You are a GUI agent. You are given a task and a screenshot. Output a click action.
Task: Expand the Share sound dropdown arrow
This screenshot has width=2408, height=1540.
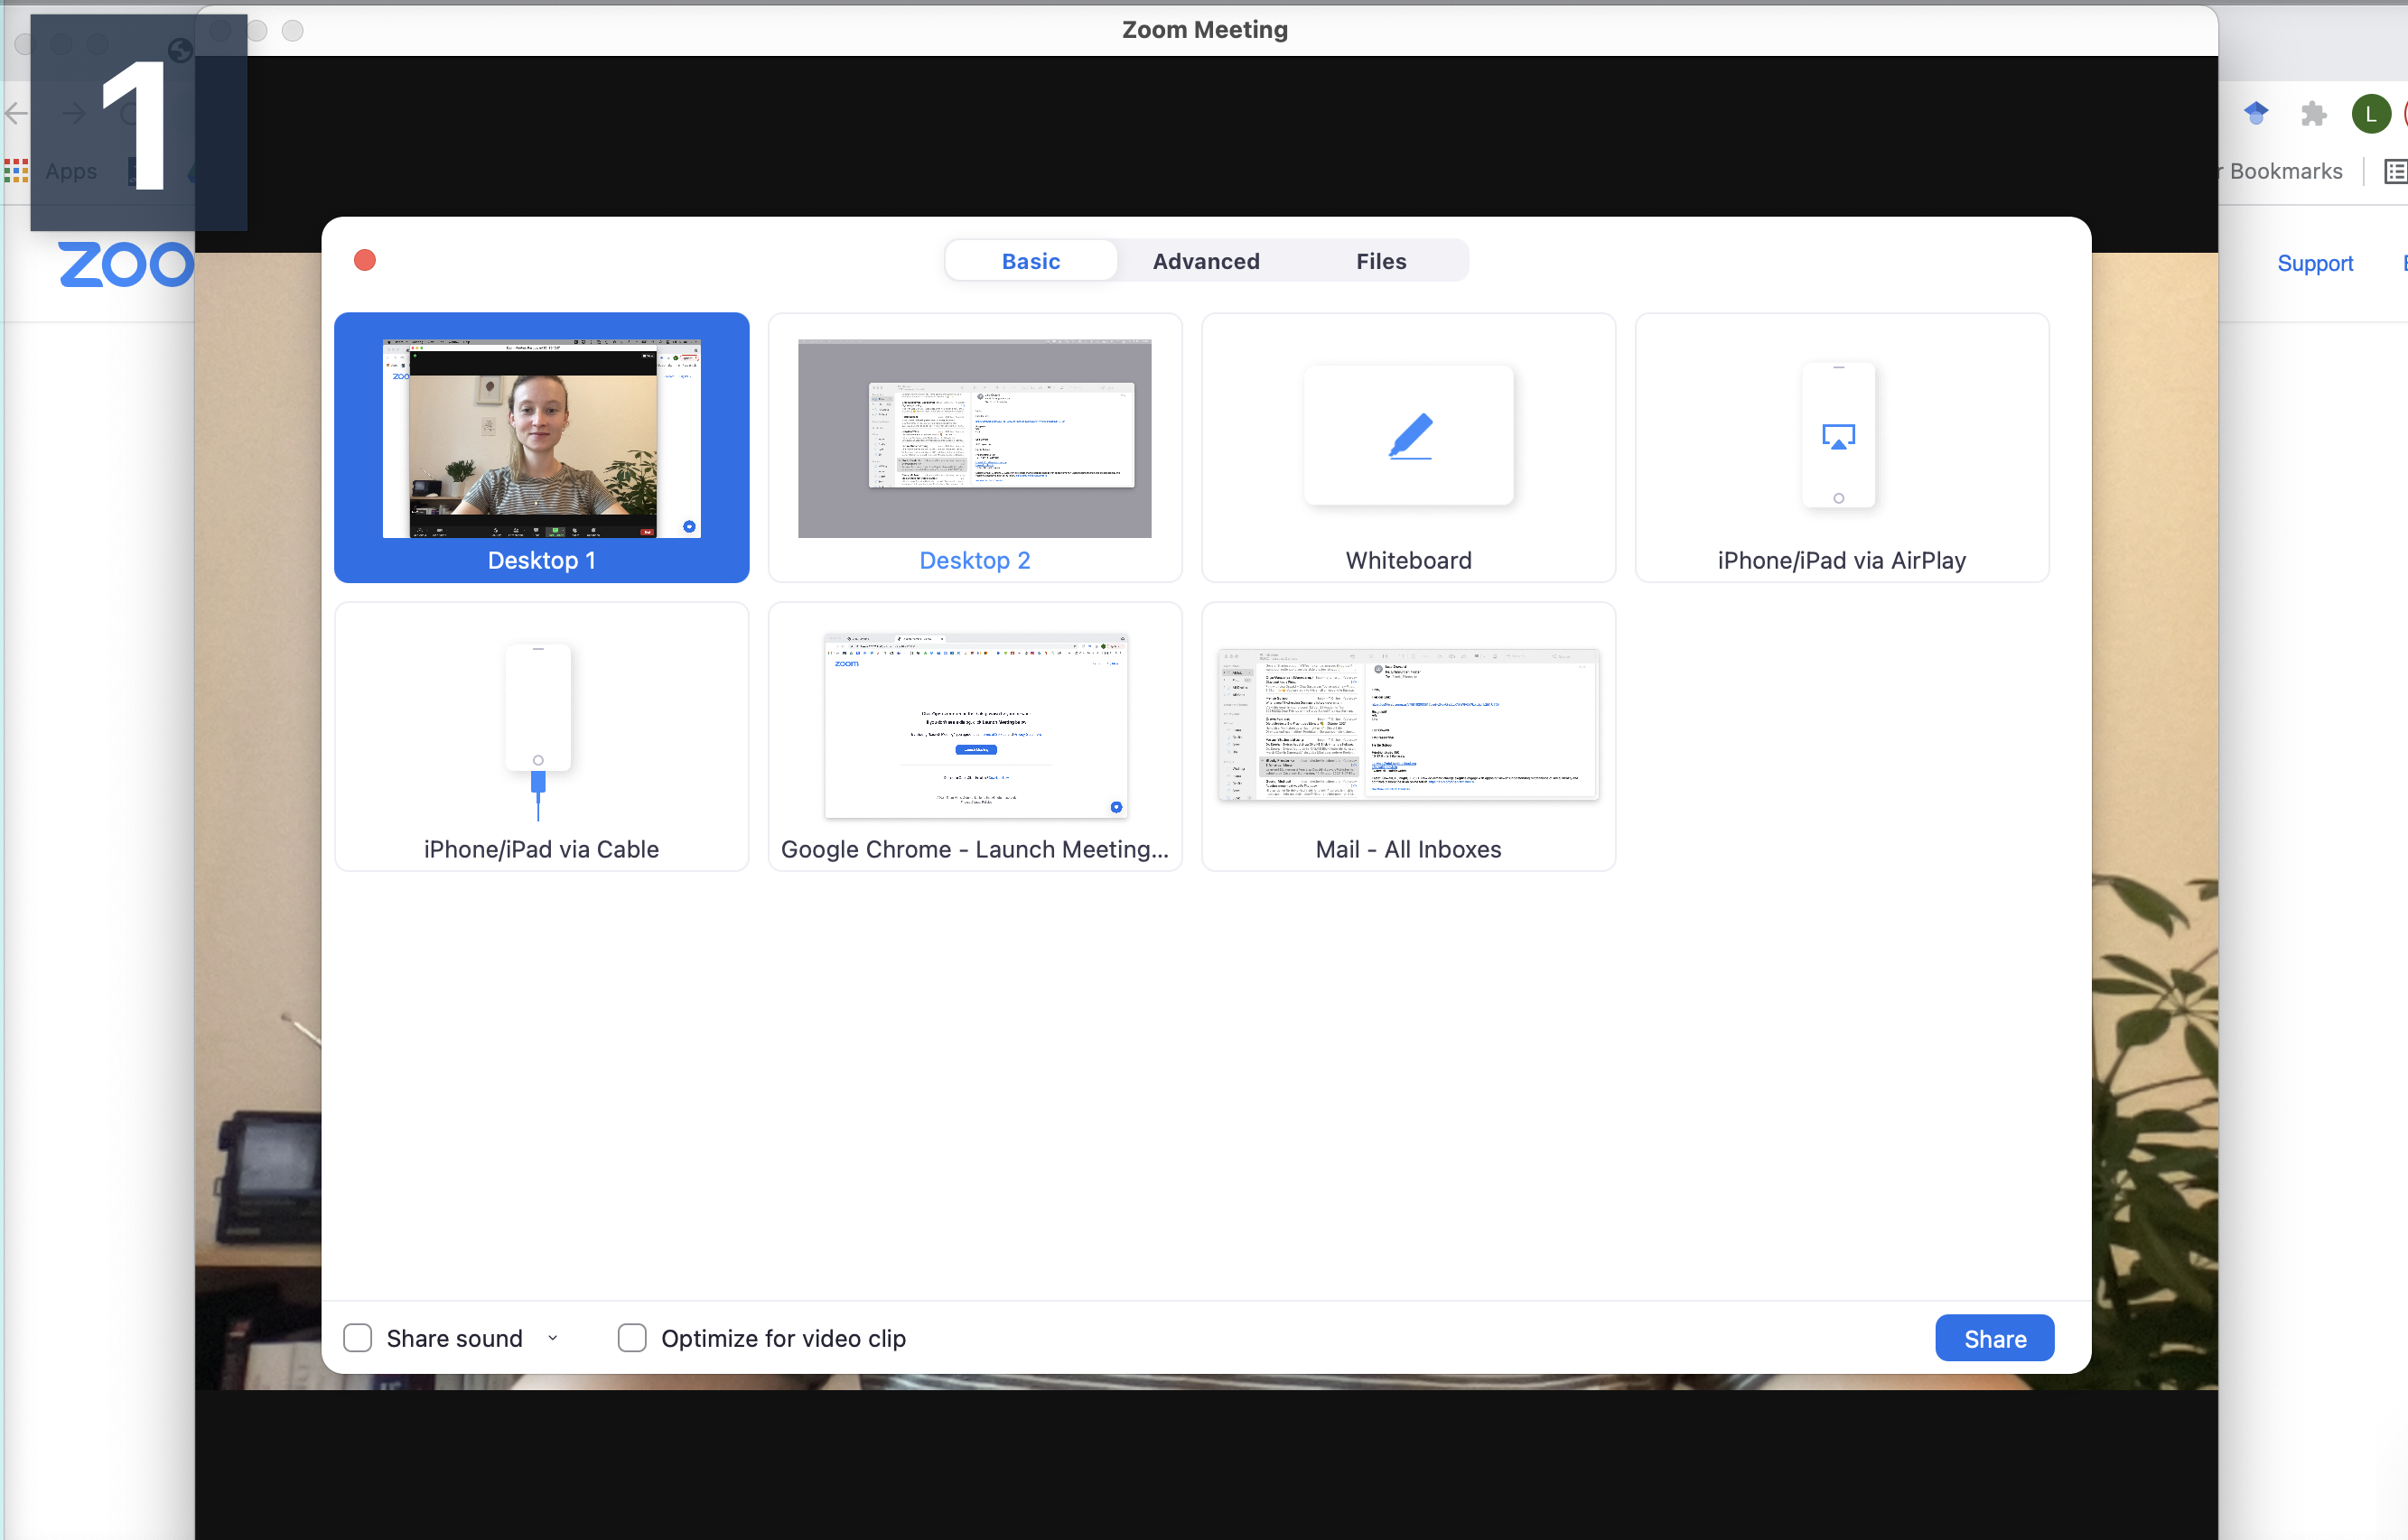click(x=554, y=1338)
